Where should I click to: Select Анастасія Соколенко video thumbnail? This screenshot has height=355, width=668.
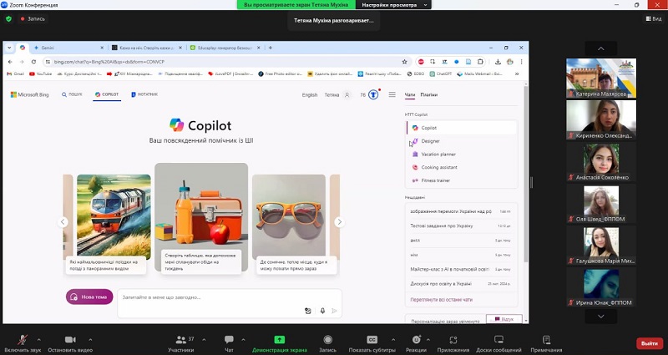pyautogui.click(x=600, y=161)
